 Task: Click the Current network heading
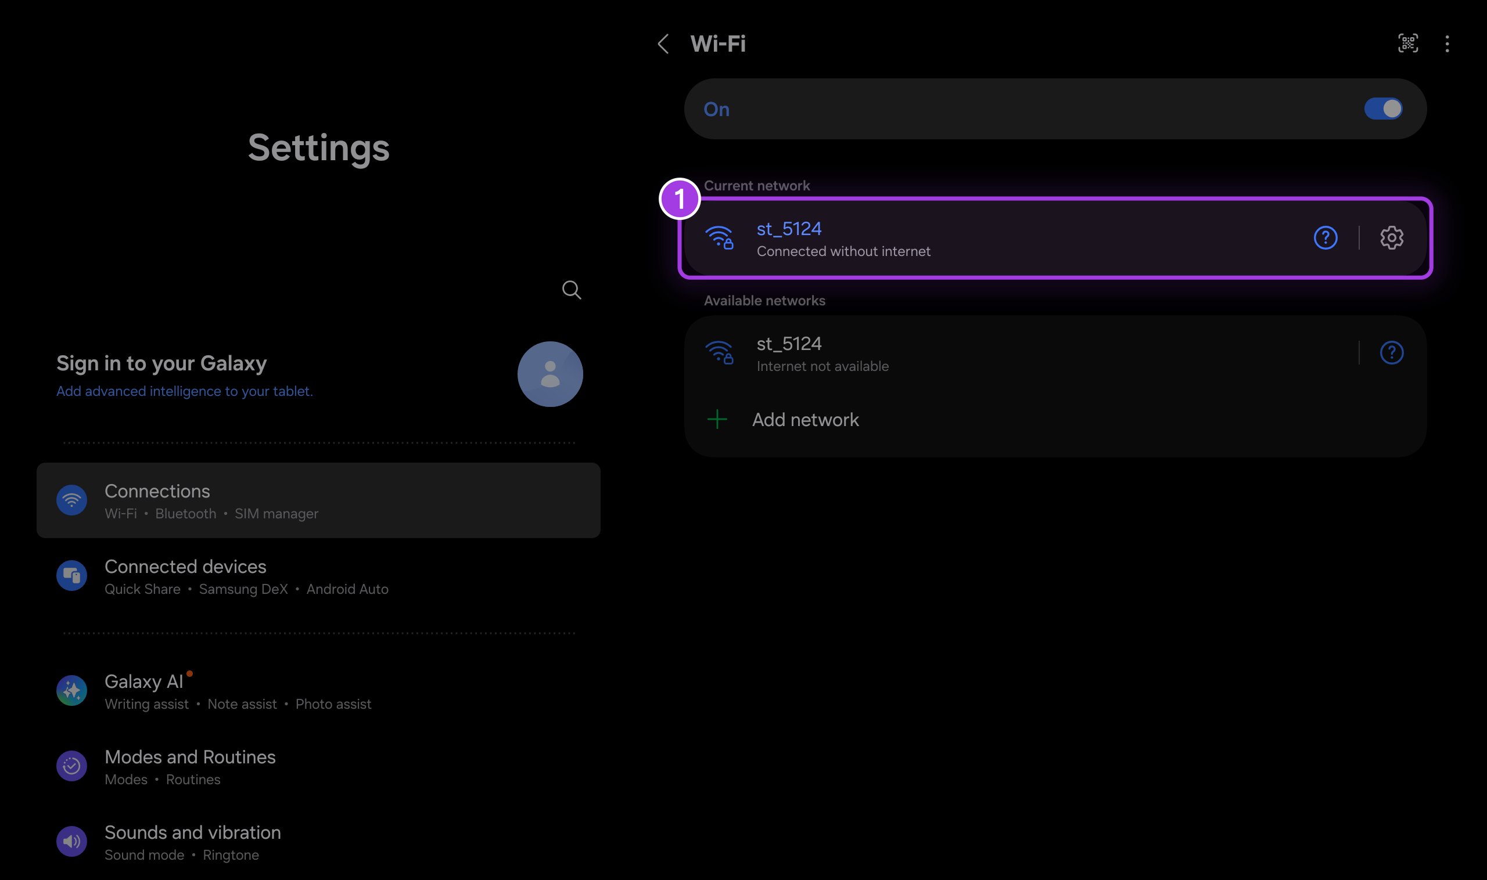tap(756, 186)
